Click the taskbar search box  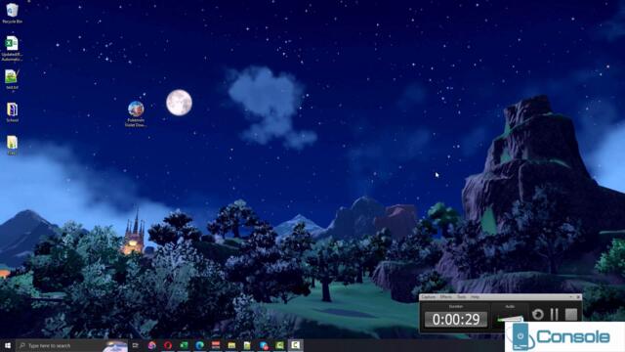coord(71,345)
